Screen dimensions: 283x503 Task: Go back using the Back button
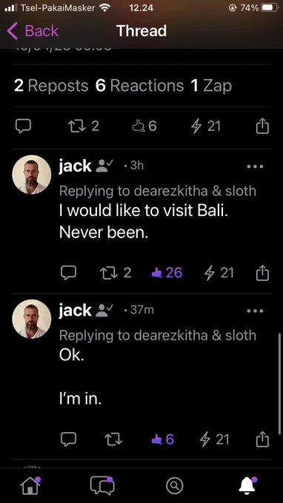point(32,31)
